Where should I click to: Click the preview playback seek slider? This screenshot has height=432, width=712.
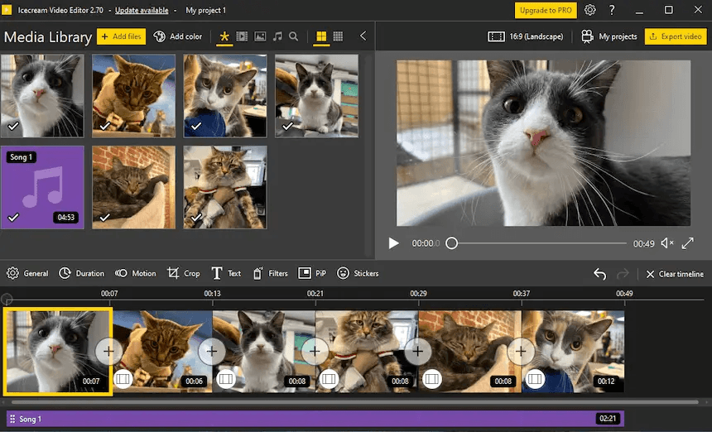coord(538,243)
